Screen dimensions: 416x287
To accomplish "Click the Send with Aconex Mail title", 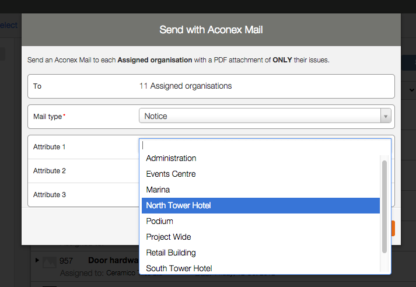I will tap(211, 30).
